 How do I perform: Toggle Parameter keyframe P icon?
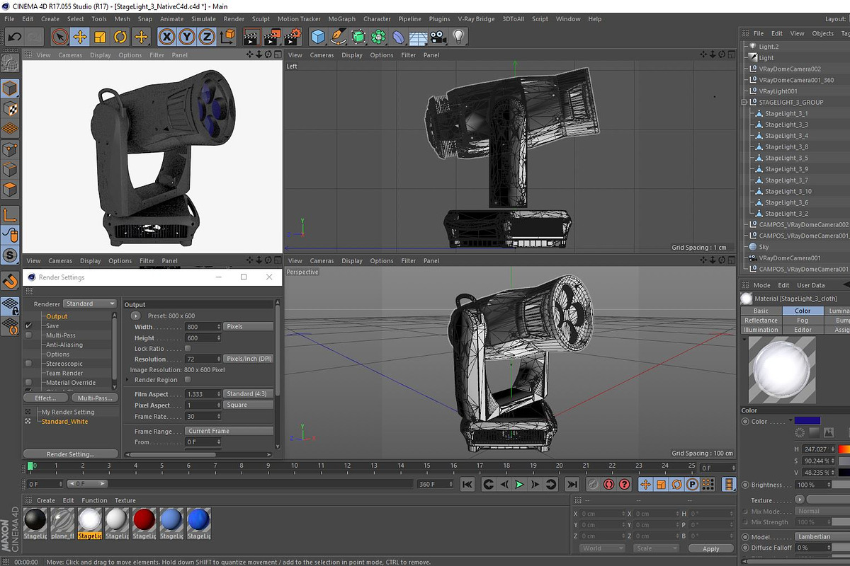[692, 484]
